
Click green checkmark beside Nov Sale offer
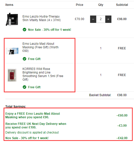click(x=24, y=30)
